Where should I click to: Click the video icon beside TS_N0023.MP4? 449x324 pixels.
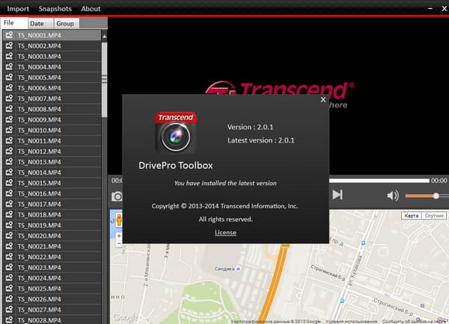point(9,267)
